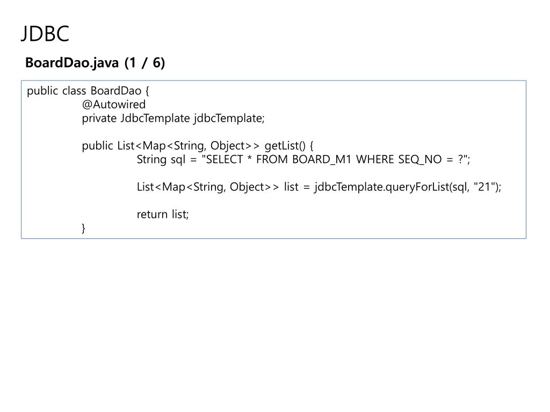Click the getList() method declaration line

(x=198, y=146)
